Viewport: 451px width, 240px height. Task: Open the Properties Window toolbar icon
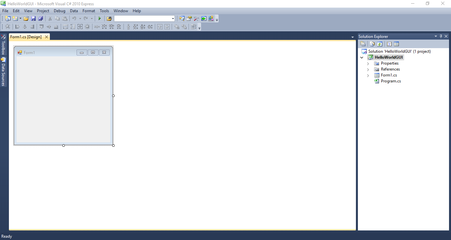(x=189, y=18)
